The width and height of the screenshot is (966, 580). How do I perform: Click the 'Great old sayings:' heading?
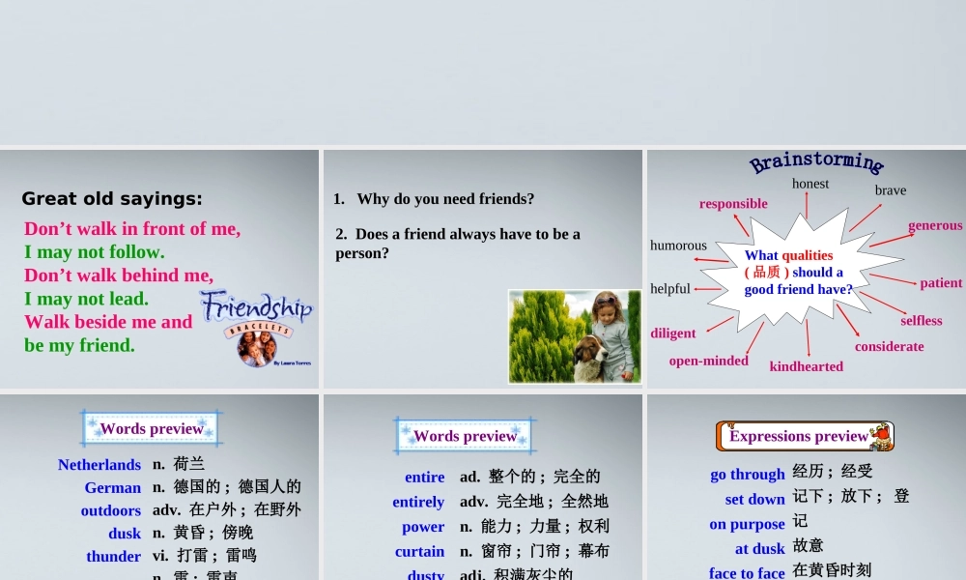pyautogui.click(x=111, y=198)
